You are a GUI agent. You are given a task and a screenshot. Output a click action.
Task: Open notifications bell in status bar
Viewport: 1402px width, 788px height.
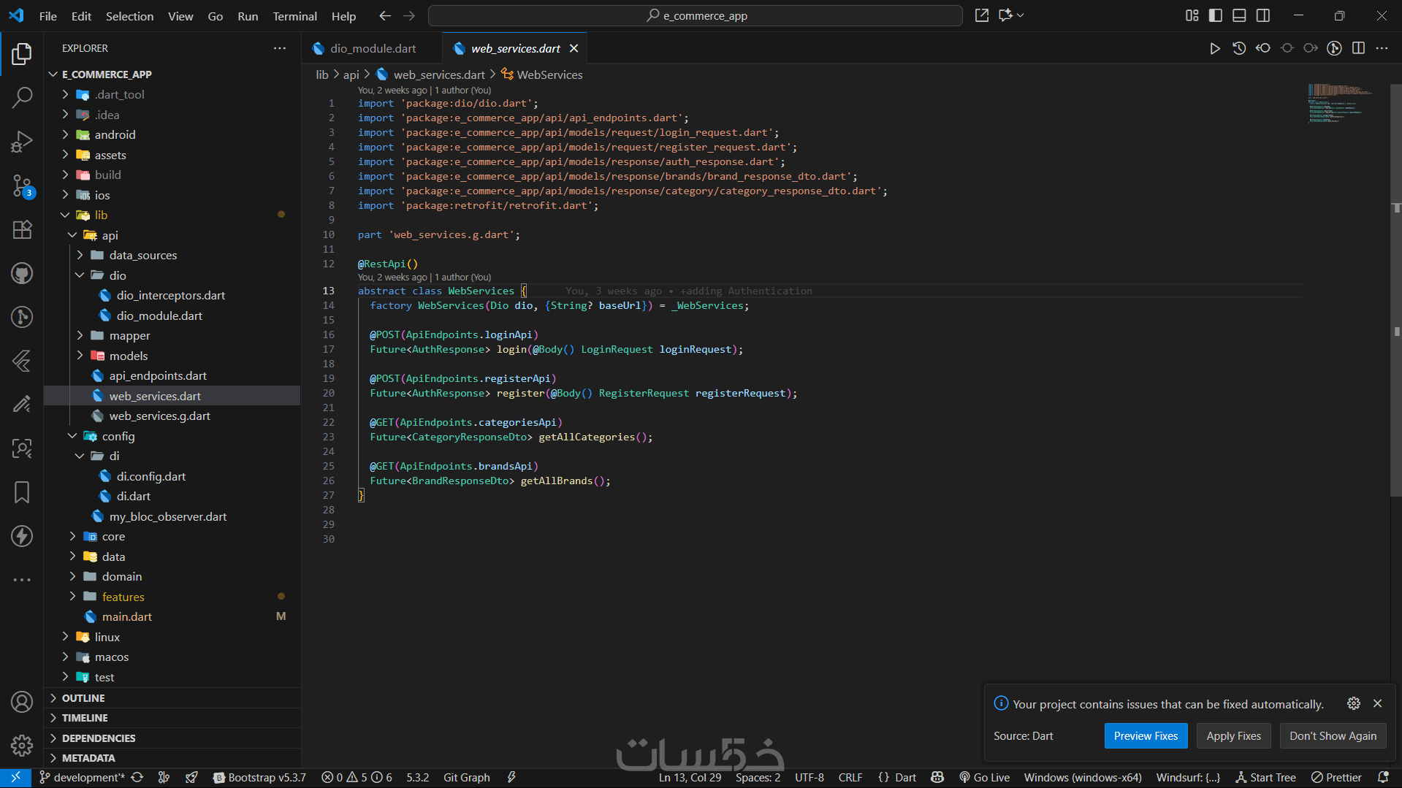(1383, 778)
